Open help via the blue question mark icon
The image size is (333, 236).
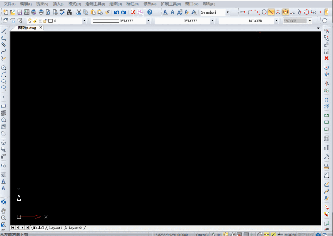point(150,12)
